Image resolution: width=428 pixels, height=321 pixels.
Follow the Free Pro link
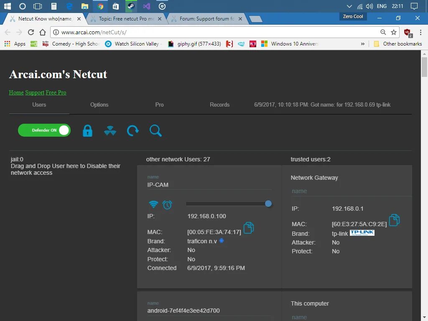pos(56,92)
